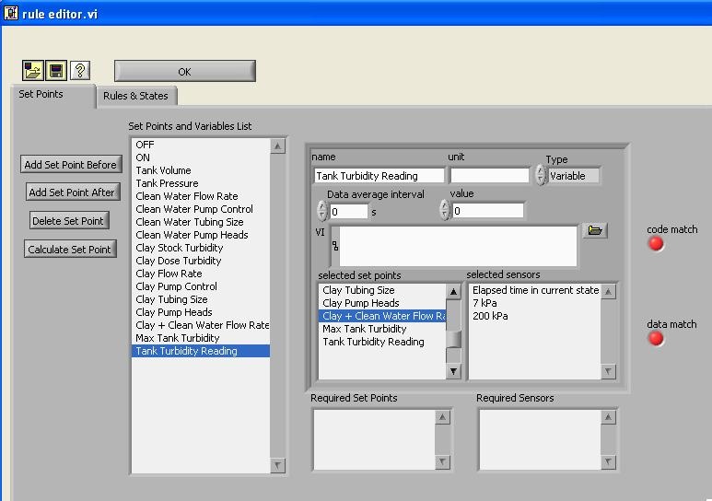Click the data match red indicator
Image resolution: width=712 pixels, height=501 pixels.
656,338
